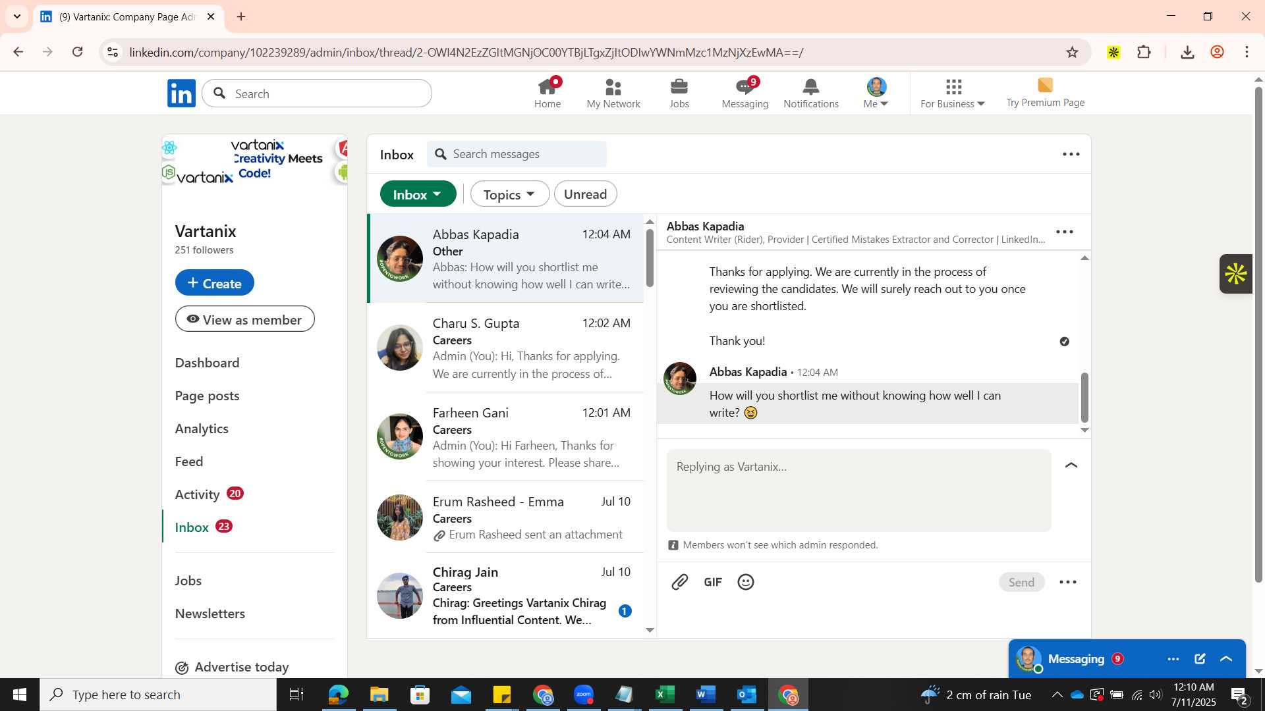Click the Send button
1265x711 pixels.
point(1021,582)
